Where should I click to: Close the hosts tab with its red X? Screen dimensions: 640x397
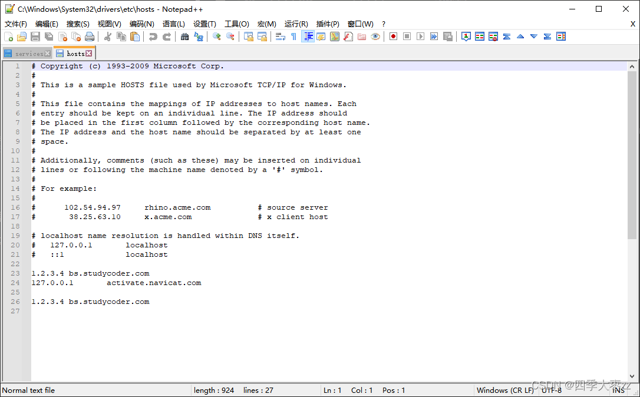coord(88,54)
